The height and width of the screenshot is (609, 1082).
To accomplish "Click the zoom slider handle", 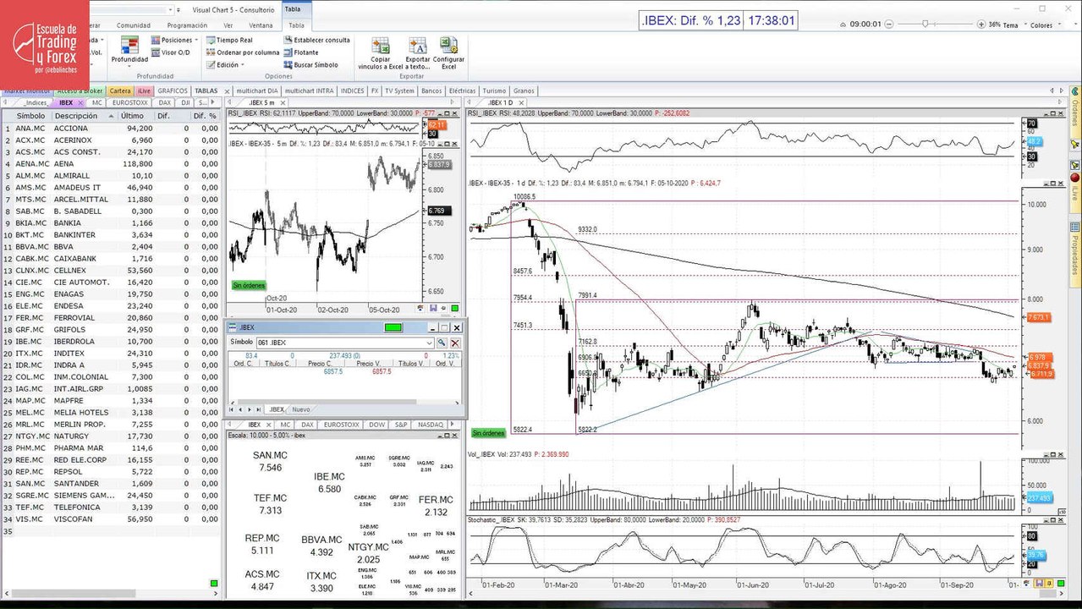I will [925, 25].
